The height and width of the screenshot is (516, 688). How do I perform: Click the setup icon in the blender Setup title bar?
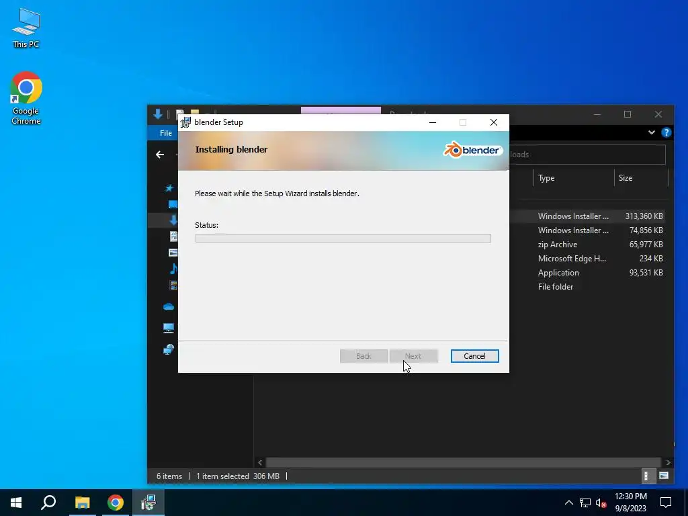tap(186, 122)
